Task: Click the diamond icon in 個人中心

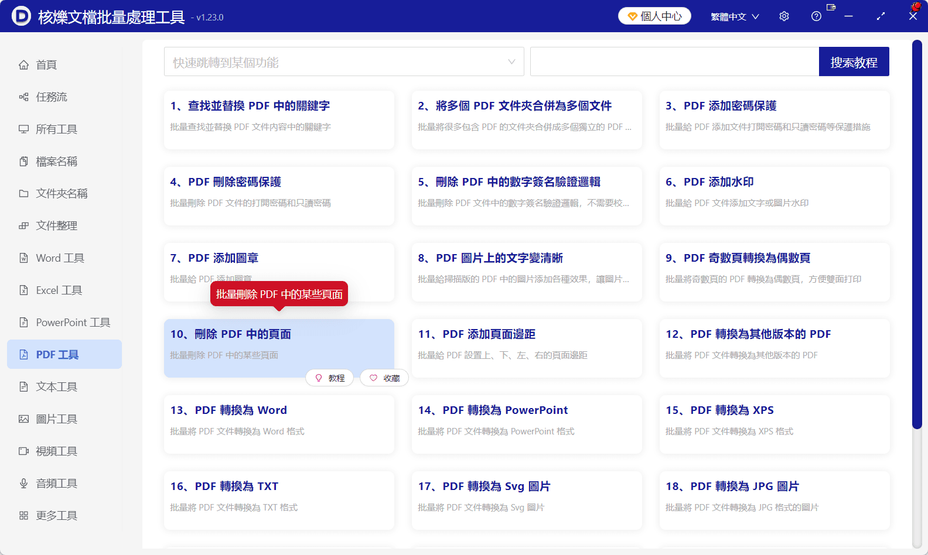Action: [x=632, y=16]
